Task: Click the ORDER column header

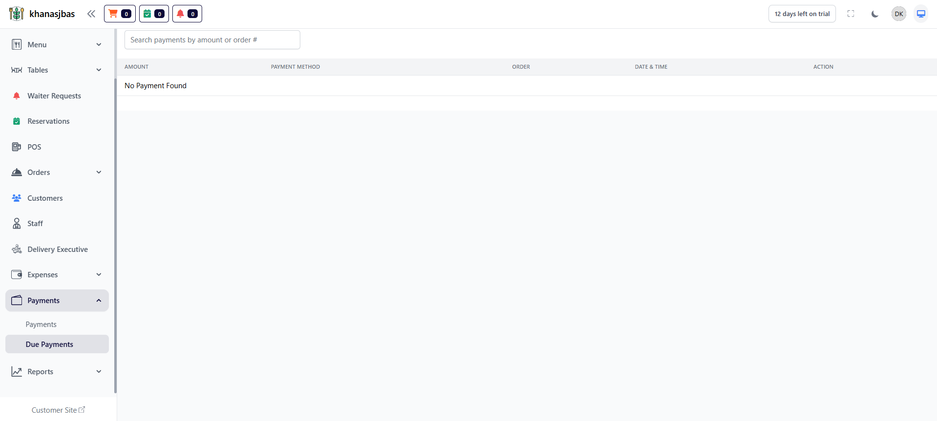Action: 521,67
